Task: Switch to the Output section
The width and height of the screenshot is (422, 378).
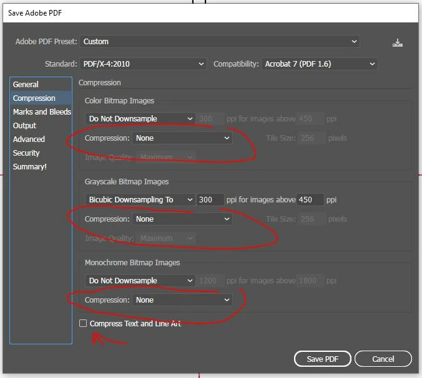Action: [41, 125]
